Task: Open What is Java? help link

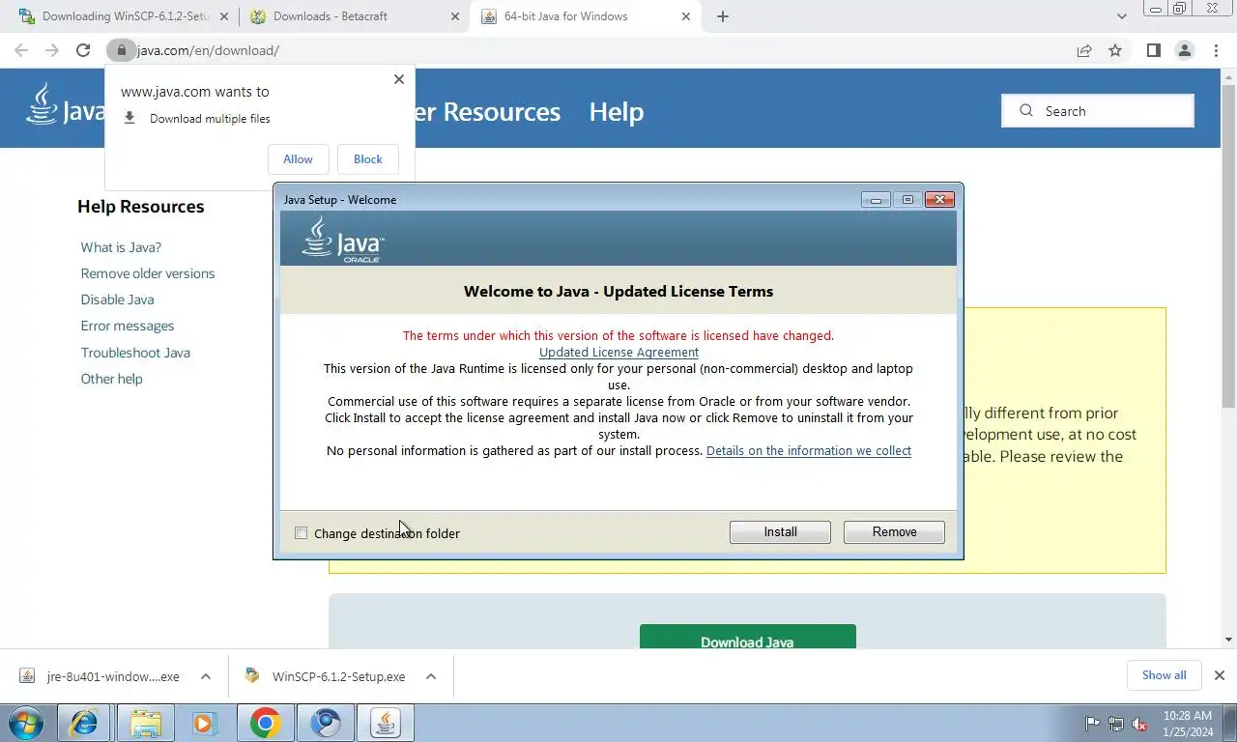Action: pos(121,247)
